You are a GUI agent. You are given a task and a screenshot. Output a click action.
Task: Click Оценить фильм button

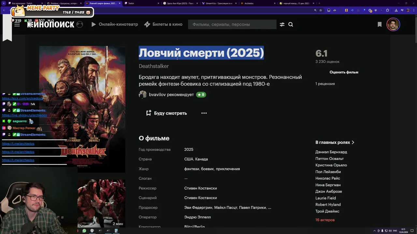coord(344,72)
